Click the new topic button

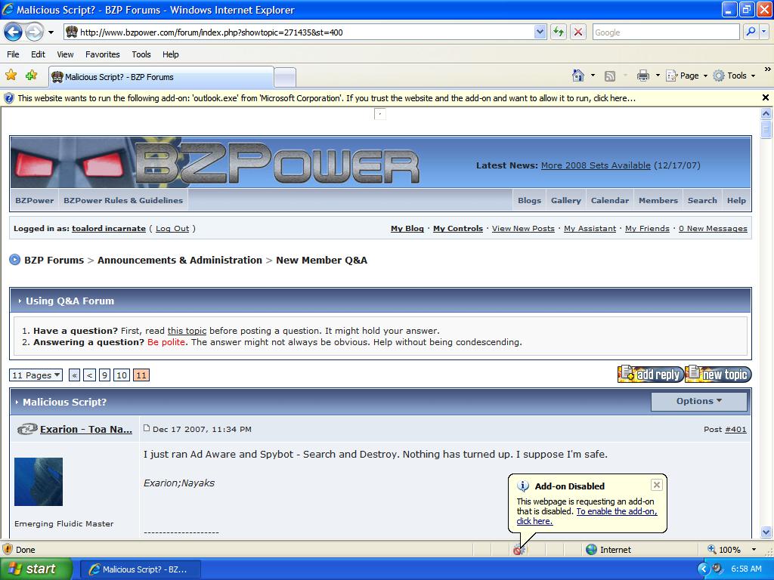[718, 375]
